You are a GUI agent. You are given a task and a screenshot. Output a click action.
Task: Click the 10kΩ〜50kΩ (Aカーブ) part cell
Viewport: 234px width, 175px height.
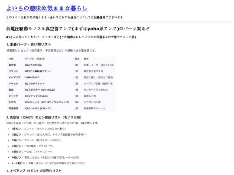coord(38,108)
